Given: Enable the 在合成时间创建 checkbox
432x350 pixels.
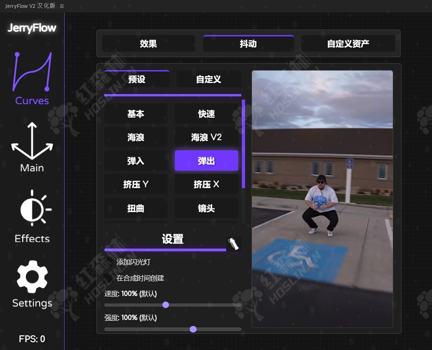Looking at the screenshot, I should coord(108,278).
